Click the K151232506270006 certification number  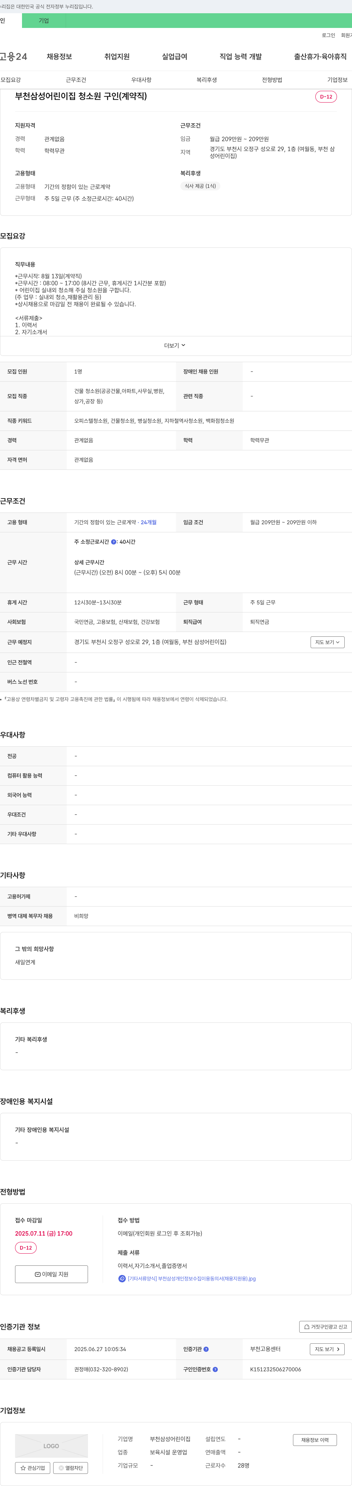(x=275, y=1369)
